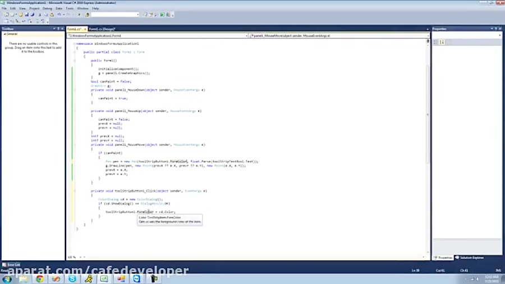The image size is (505, 284).
Task: Open TeamViewer from the taskbar
Action: pyautogui.click(x=136, y=279)
